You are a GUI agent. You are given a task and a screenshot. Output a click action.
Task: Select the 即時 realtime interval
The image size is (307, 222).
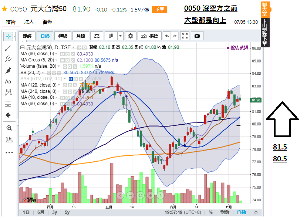27,36
